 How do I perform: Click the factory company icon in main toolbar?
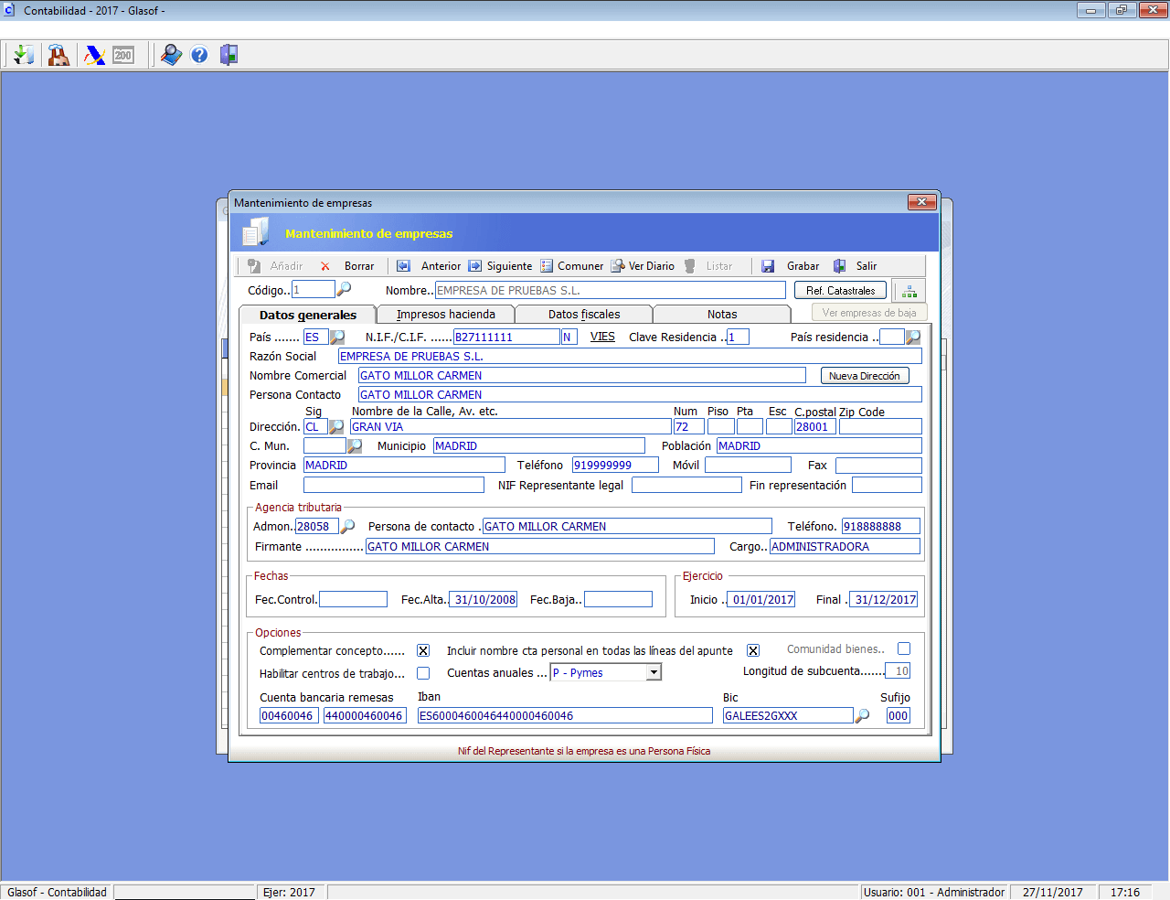[x=58, y=55]
